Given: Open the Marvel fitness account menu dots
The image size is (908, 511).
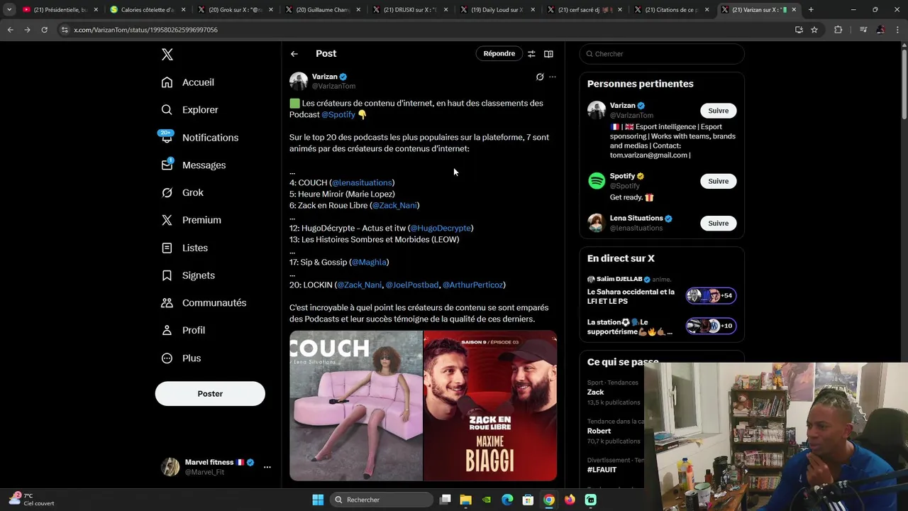Looking at the screenshot, I should pos(267,467).
